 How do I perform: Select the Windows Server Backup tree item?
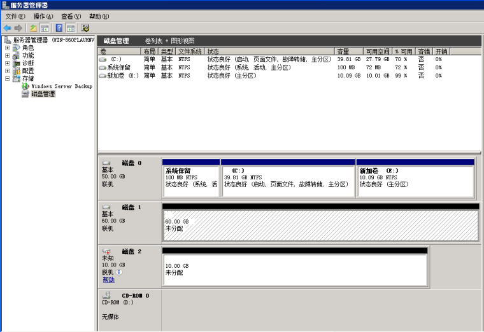(x=62, y=86)
